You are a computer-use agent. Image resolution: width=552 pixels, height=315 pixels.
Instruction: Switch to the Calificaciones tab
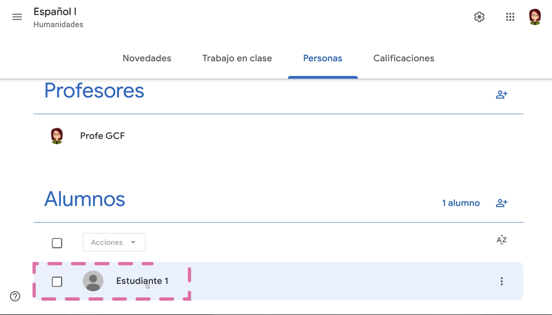pos(404,58)
